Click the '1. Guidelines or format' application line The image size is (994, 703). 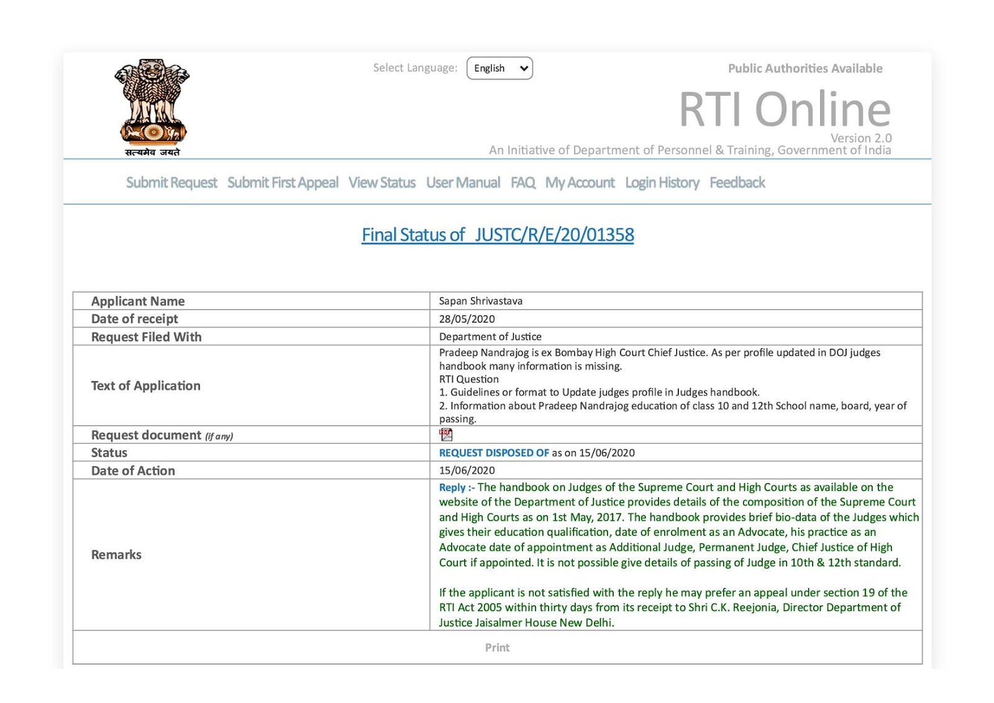coord(600,392)
